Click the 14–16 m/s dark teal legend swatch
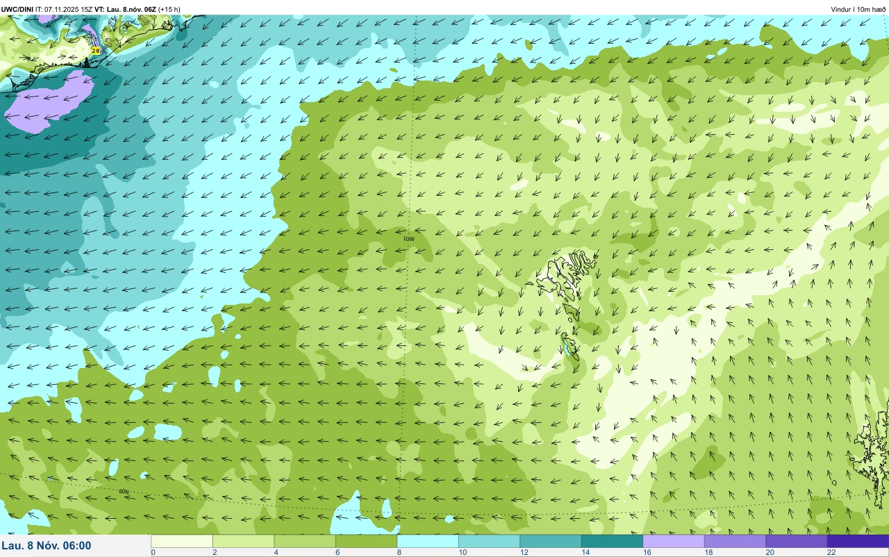Viewport: 889px width, 557px height. click(612, 541)
